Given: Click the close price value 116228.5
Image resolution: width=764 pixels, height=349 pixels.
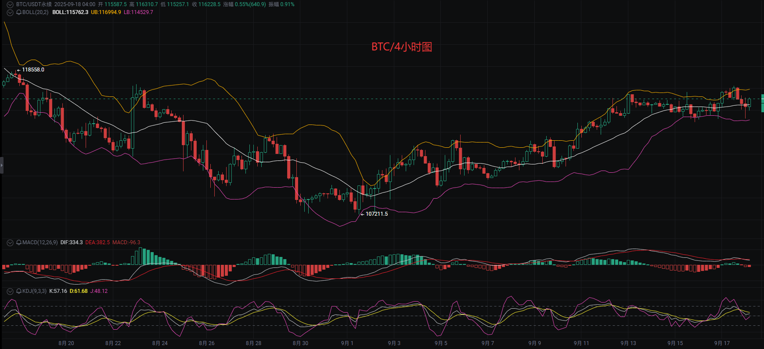Looking at the screenshot, I should pyautogui.click(x=209, y=4).
